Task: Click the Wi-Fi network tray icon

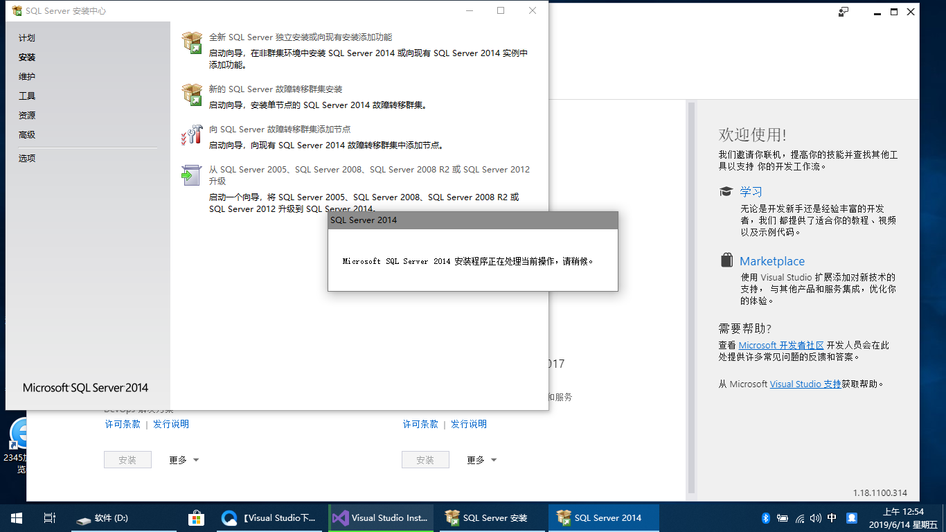Action: (x=800, y=518)
